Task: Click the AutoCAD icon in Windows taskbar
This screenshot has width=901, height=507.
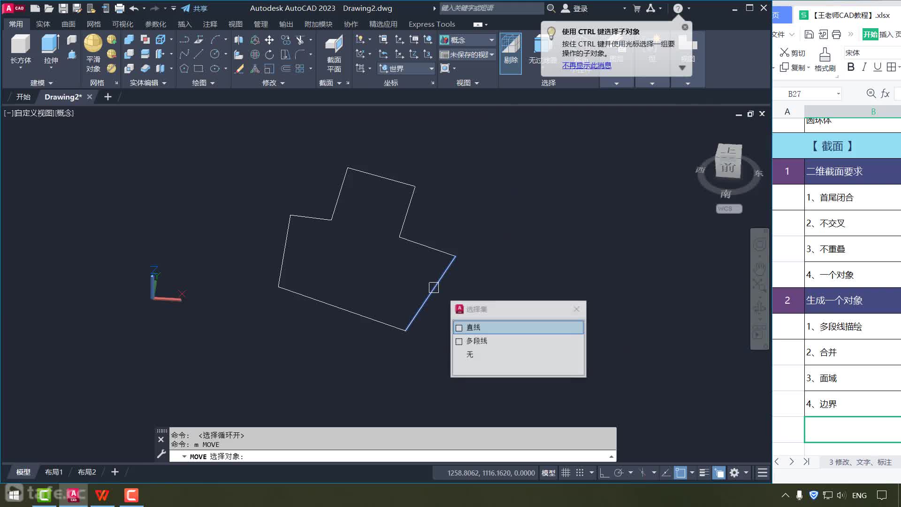Action: tap(73, 495)
